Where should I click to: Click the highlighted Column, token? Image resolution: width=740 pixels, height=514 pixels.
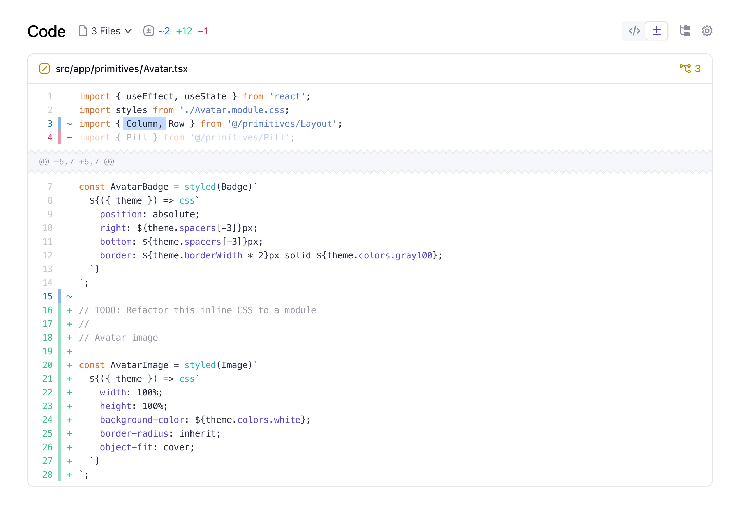point(145,124)
